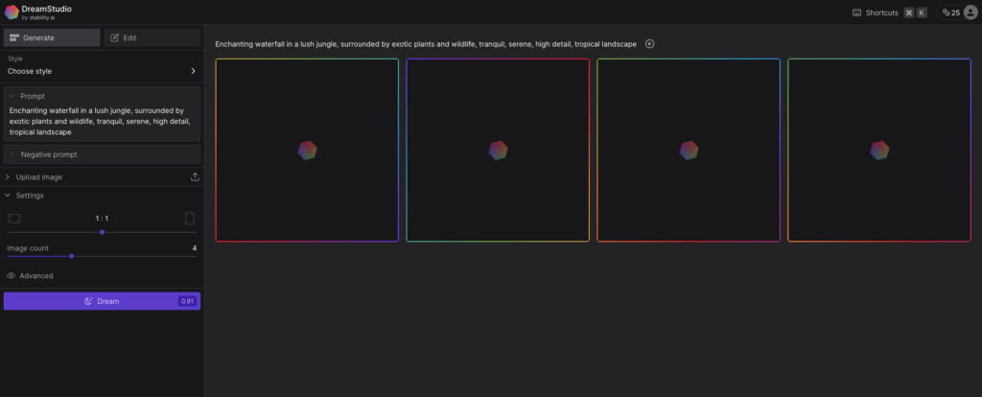Click the Image count slider handle
Viewport: 982px width, 397px height.
[x=71, y=256]
